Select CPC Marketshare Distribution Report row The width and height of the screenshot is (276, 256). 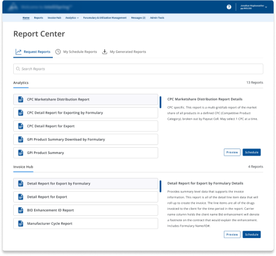click(x=86, y=99)
